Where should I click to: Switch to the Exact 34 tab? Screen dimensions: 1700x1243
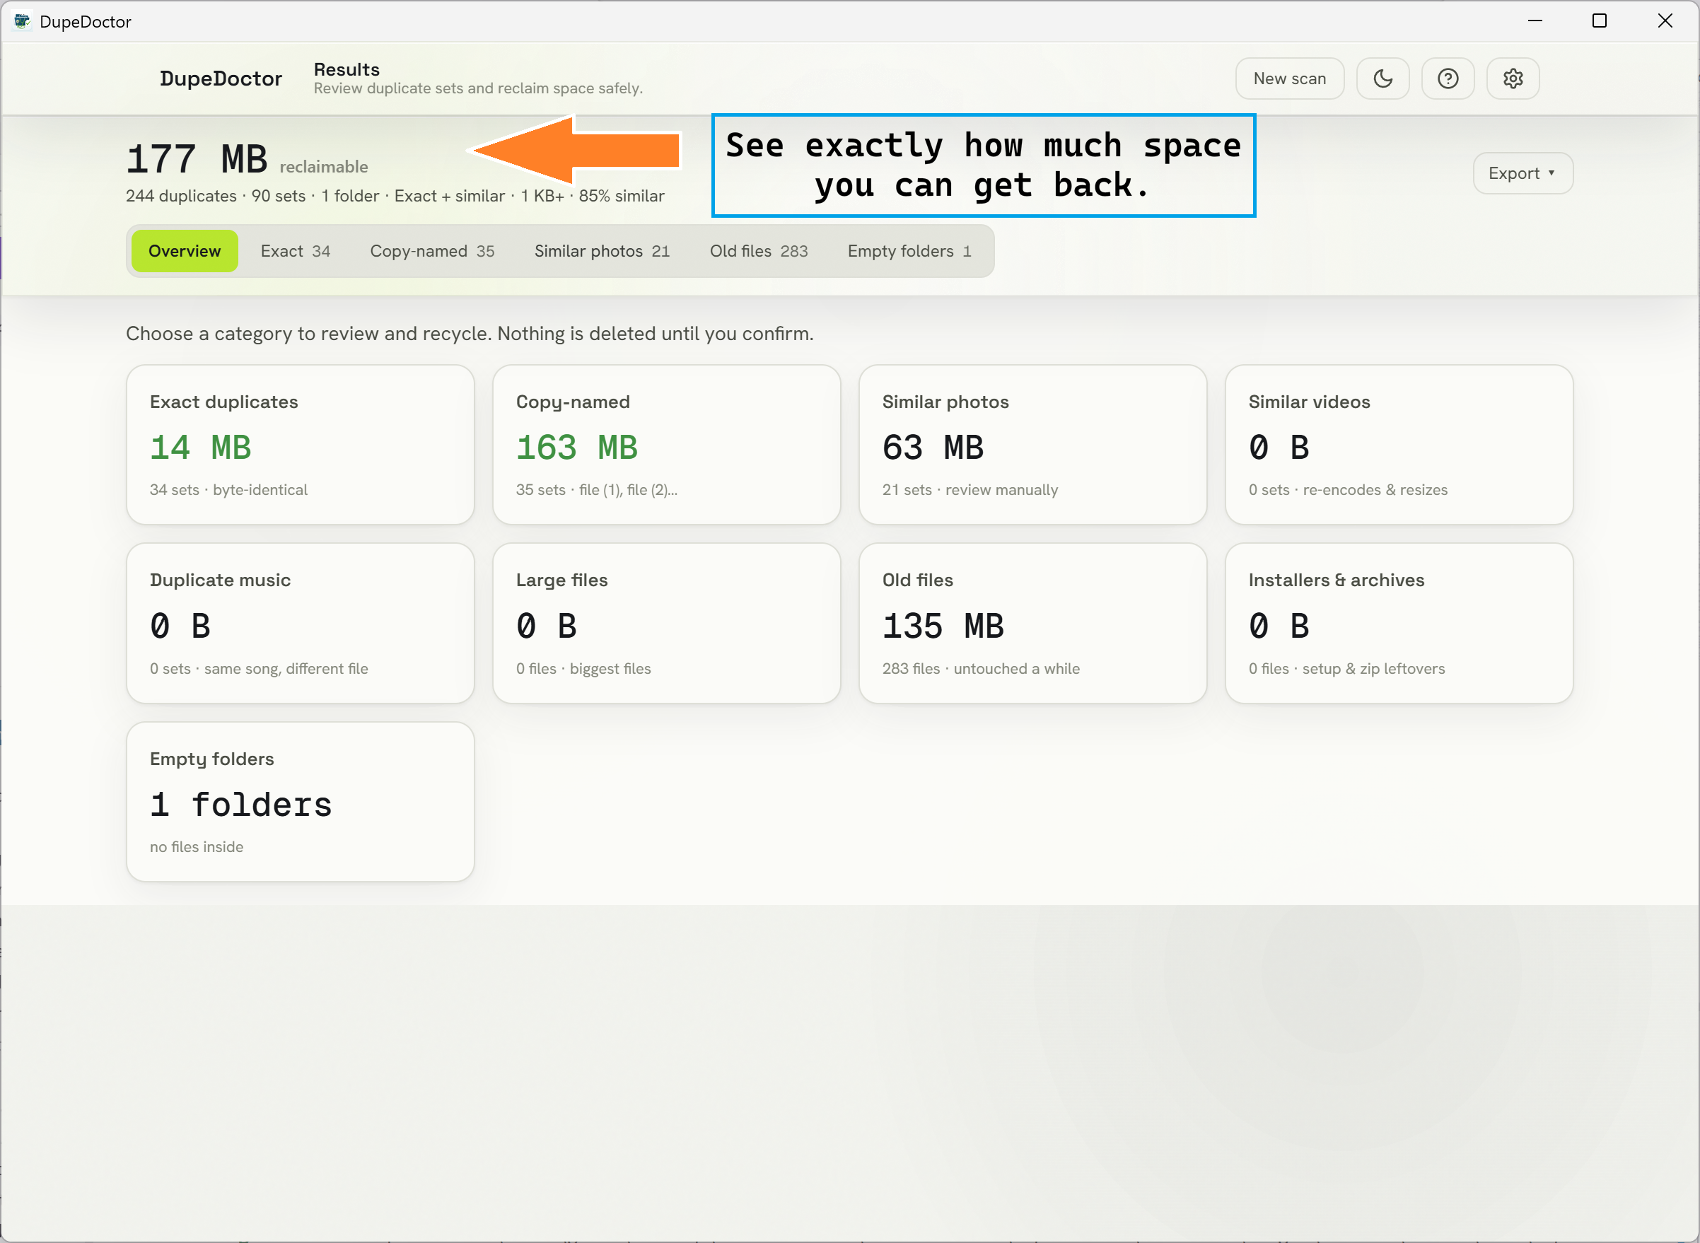[295, 250]
